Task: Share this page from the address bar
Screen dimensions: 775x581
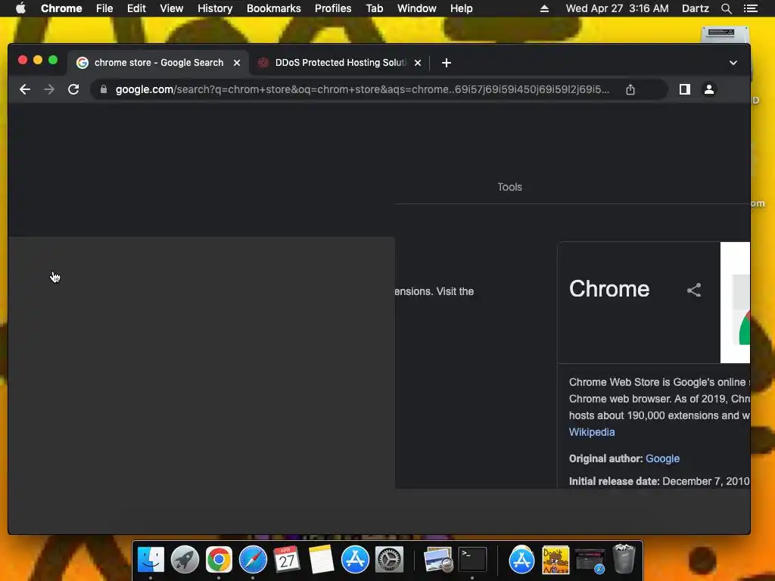Action: tap(630, 89)
